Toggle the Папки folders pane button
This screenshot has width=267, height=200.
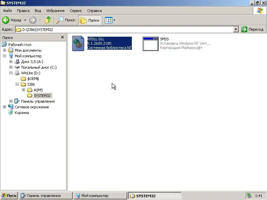pos(90,20)
